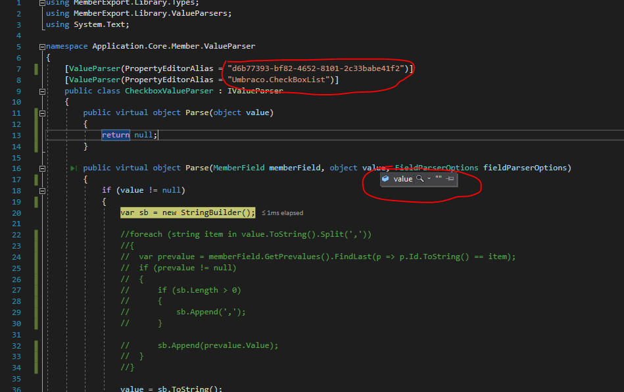Viewport: 624px width, 392px height.
Task: Click the 'return null;' statement
Action: coord(130,135)
